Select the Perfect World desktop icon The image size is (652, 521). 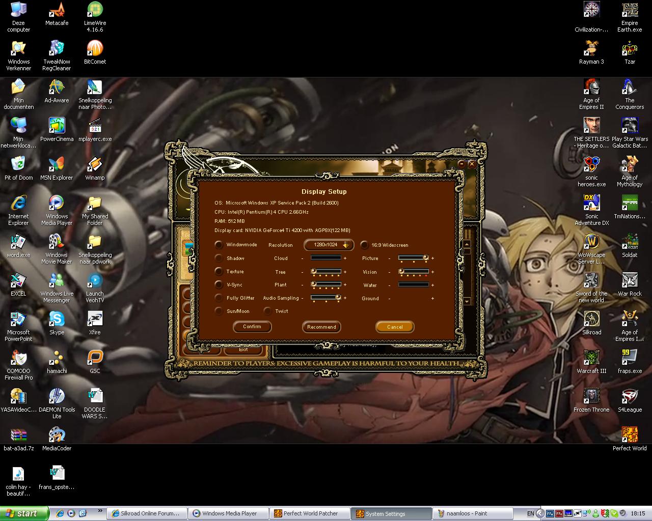click(x=630, y=437)
